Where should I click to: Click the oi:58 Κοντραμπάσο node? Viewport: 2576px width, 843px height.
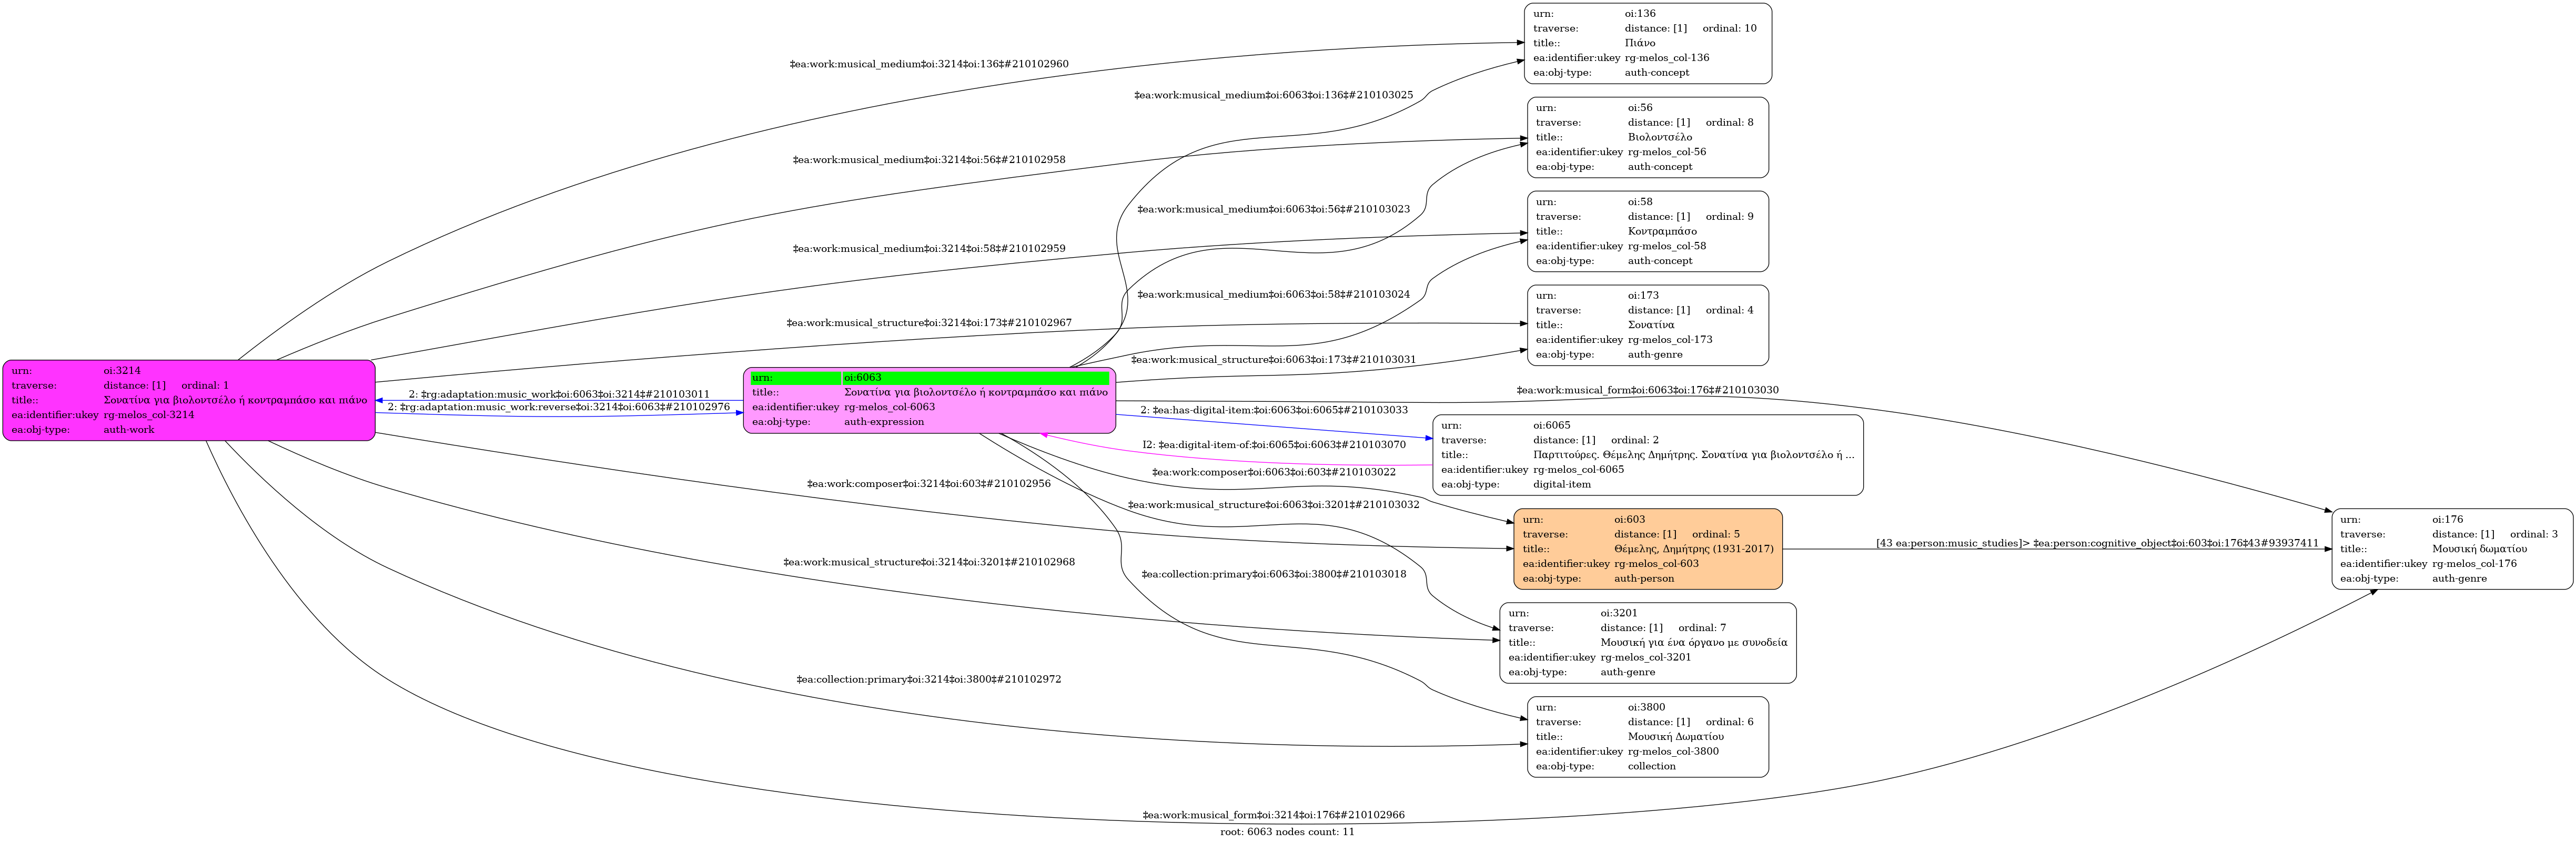click(1647, 231)
